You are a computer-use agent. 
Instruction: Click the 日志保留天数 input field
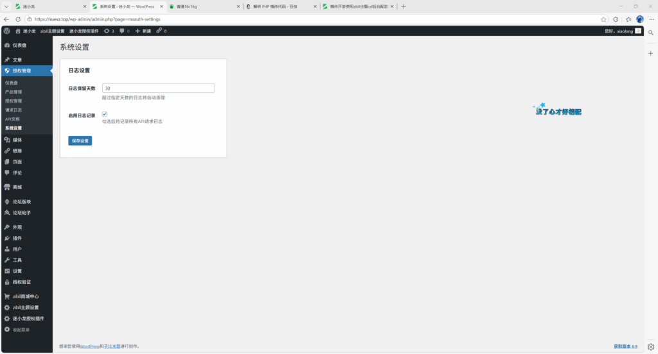click(x=158, y=88)
